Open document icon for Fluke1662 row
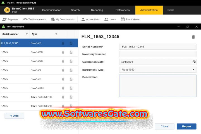The width and height of the screenshot is (201, 134). (x=71, y=70)
